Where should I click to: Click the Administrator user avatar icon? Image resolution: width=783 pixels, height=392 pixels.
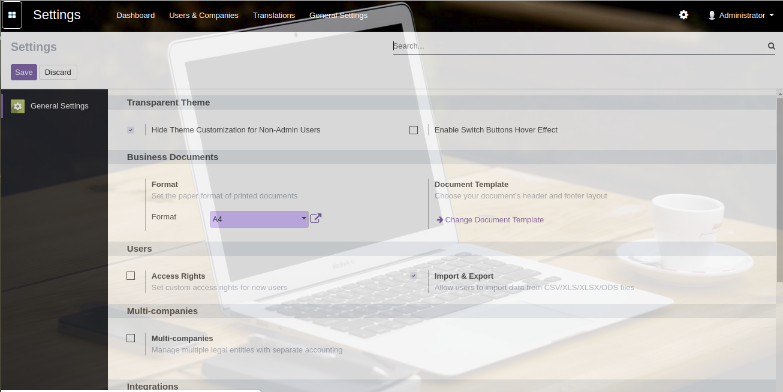[712, 16]
